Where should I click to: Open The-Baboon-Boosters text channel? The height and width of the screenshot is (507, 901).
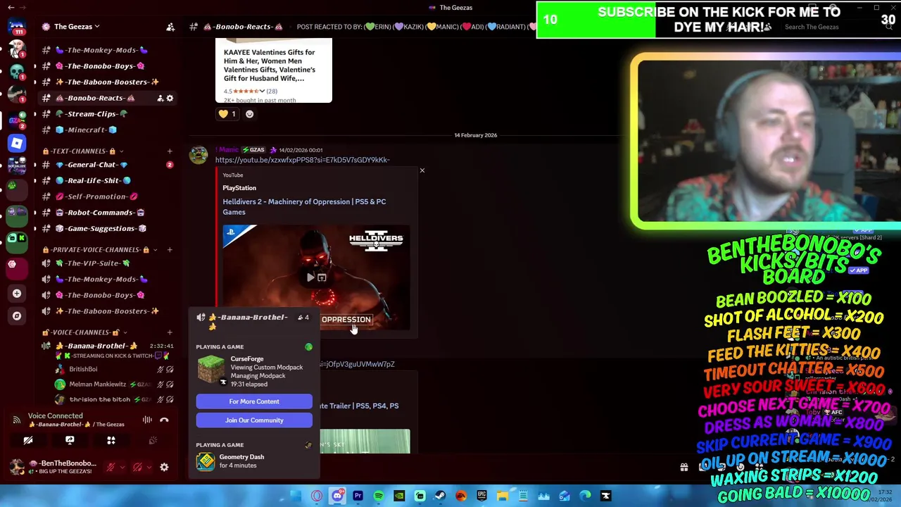107,82
